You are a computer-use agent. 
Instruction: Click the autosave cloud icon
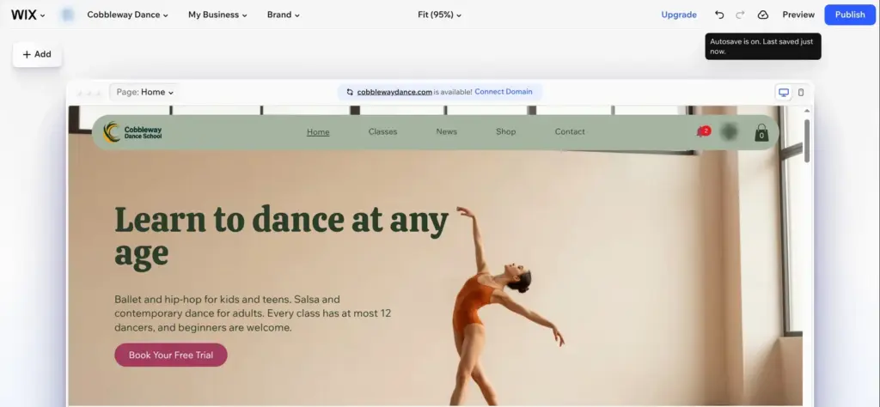click(763, 15)
